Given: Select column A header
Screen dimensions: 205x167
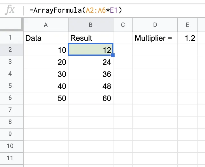Looking at the screenshot, I should coord(45,25).
